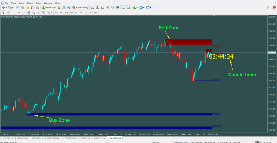This screenshot has height=143, width=277.
Task: Switch chart to Line Chart mode
Action: coord(102,8)
